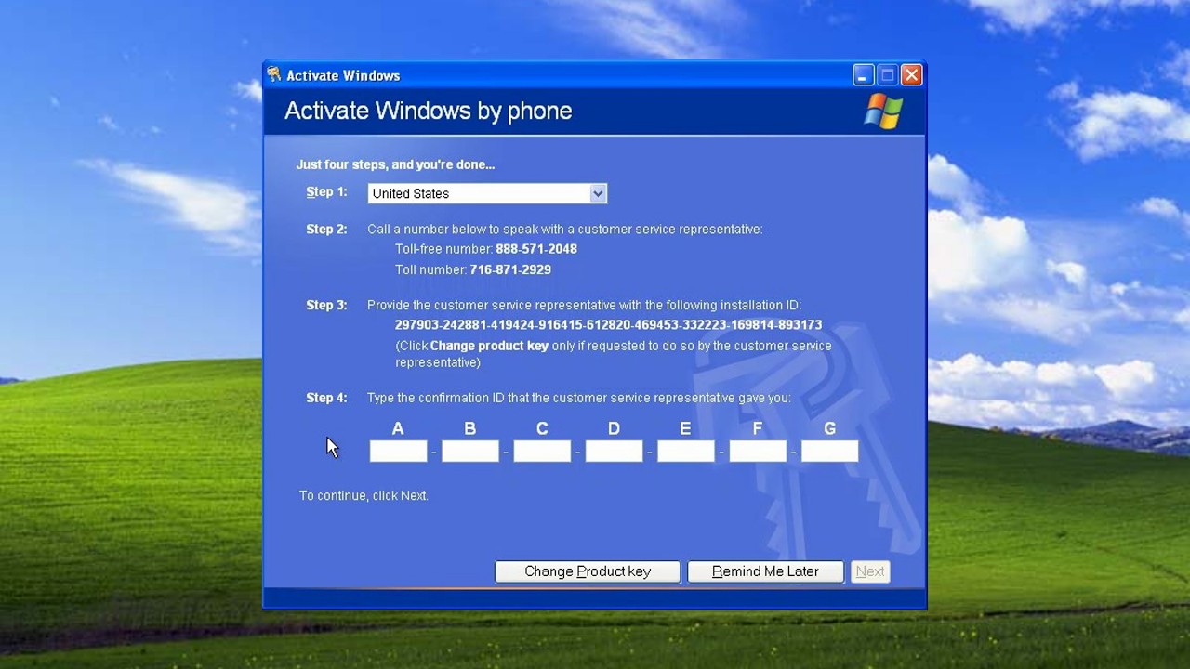Click the 'Step 3:' label

click(326, 305)
